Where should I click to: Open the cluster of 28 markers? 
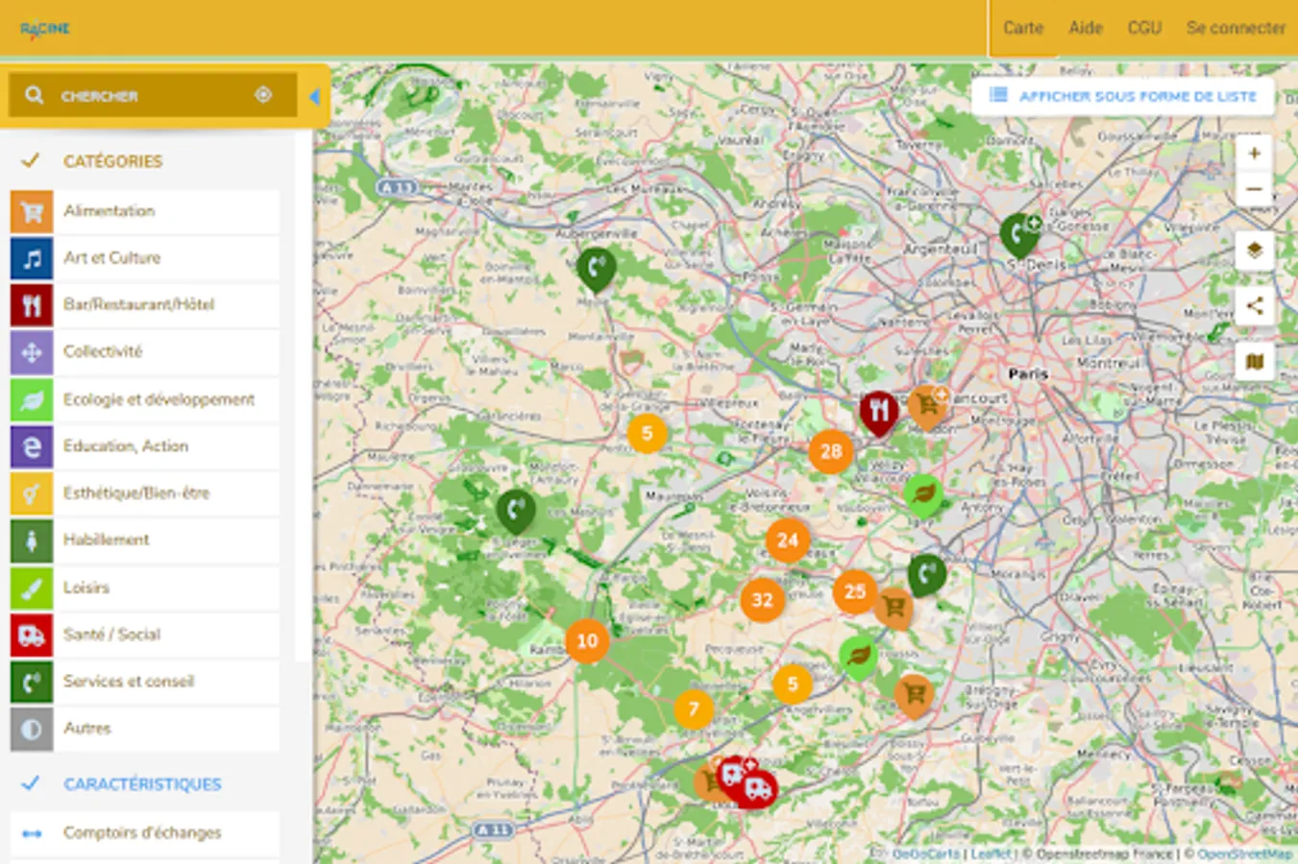(831, 451)
